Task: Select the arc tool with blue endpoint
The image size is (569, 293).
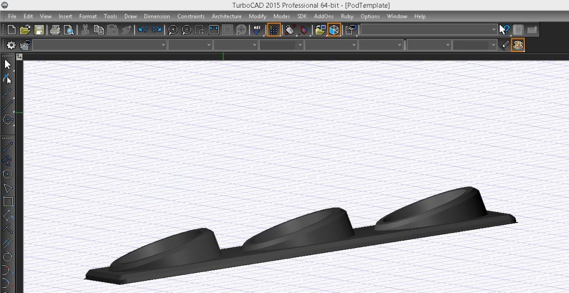Action: (8, 270)
